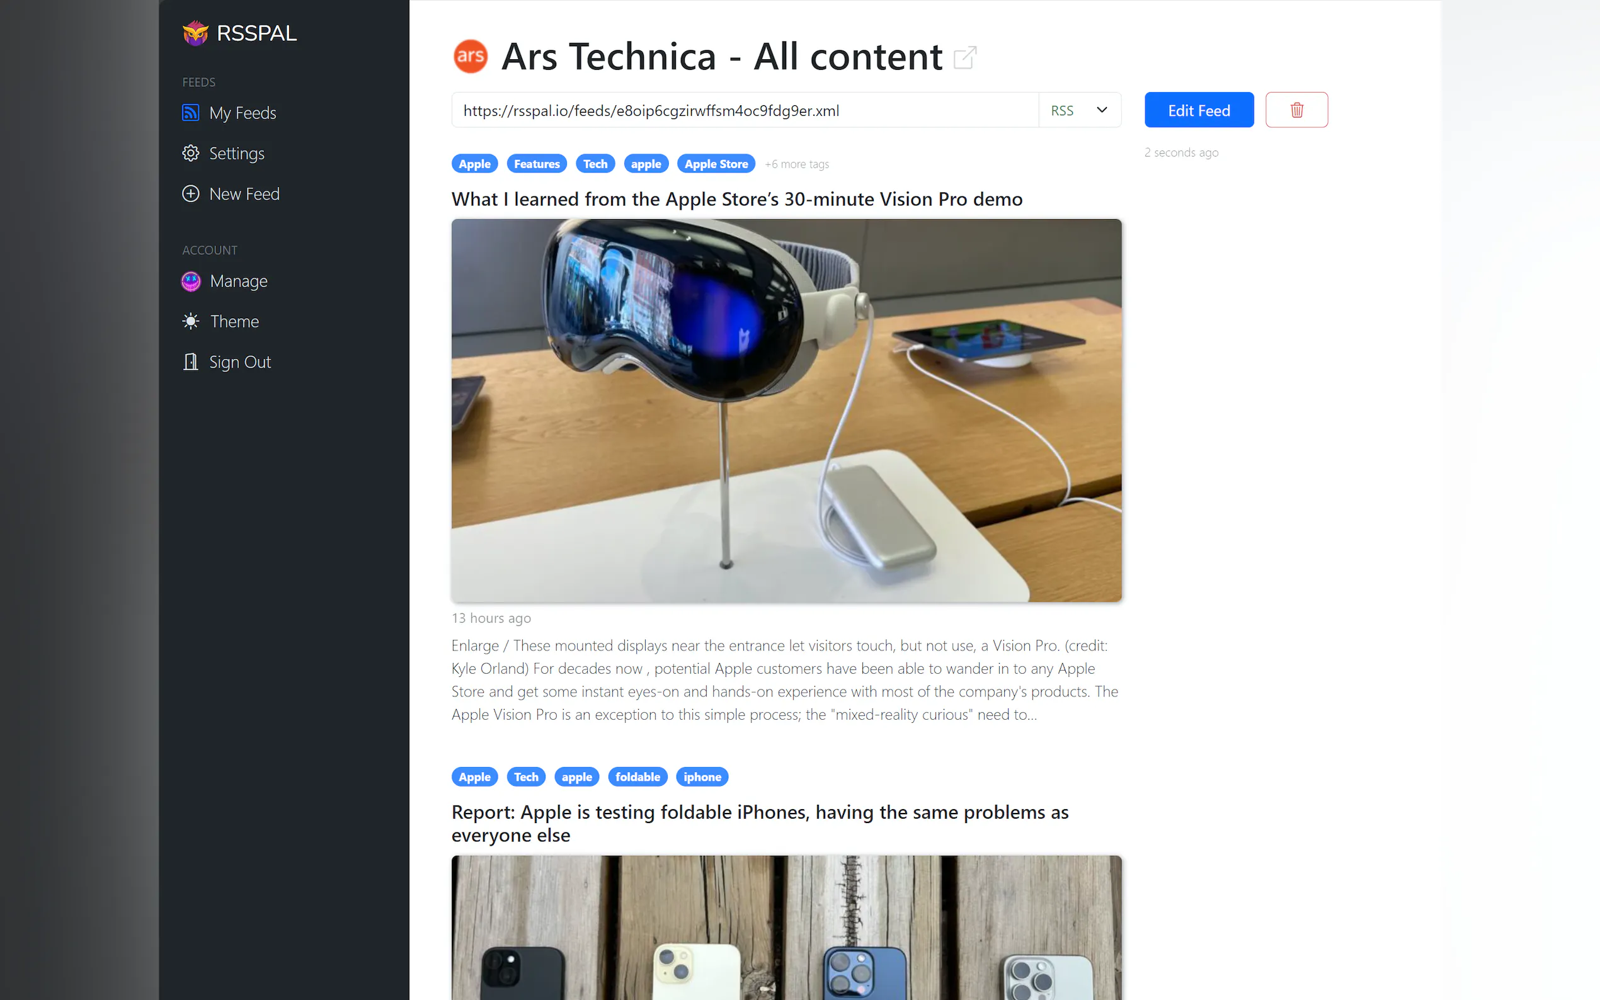Select the foldable tag on the second article
This screenshot has height=1000, width=1600.
[x=637, y=776]
